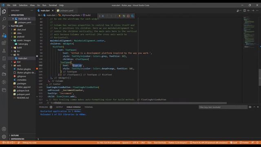
Task: Open README.md in the file tree
Action: pos(23,98)
